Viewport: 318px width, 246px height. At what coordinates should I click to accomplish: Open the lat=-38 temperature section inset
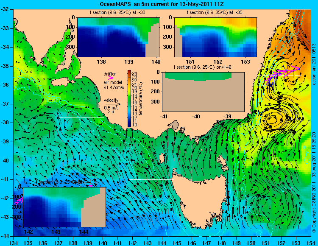click(118, 37)
